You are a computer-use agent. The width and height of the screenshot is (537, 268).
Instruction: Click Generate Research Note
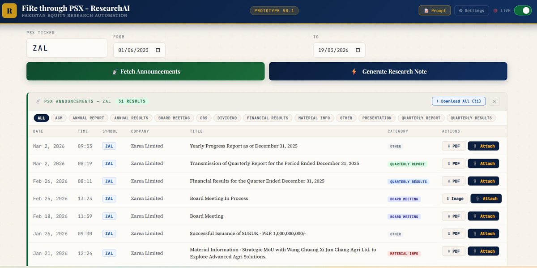point(388,71)
